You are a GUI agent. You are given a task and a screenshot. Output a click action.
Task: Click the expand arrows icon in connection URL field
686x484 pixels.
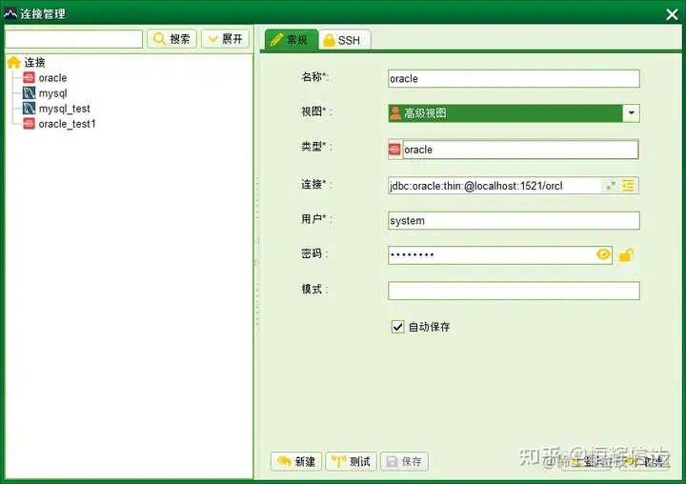(x=611, y=186)
